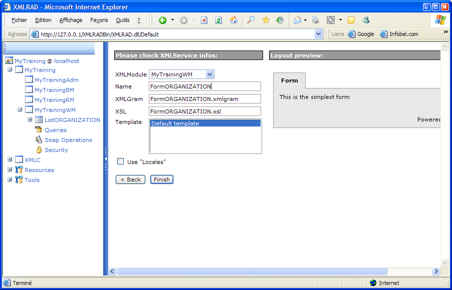Viewport: 452px width, 290px height.
Task: Collapse the MyTrainingWM tree node
Action: click(x=20, y=109)
